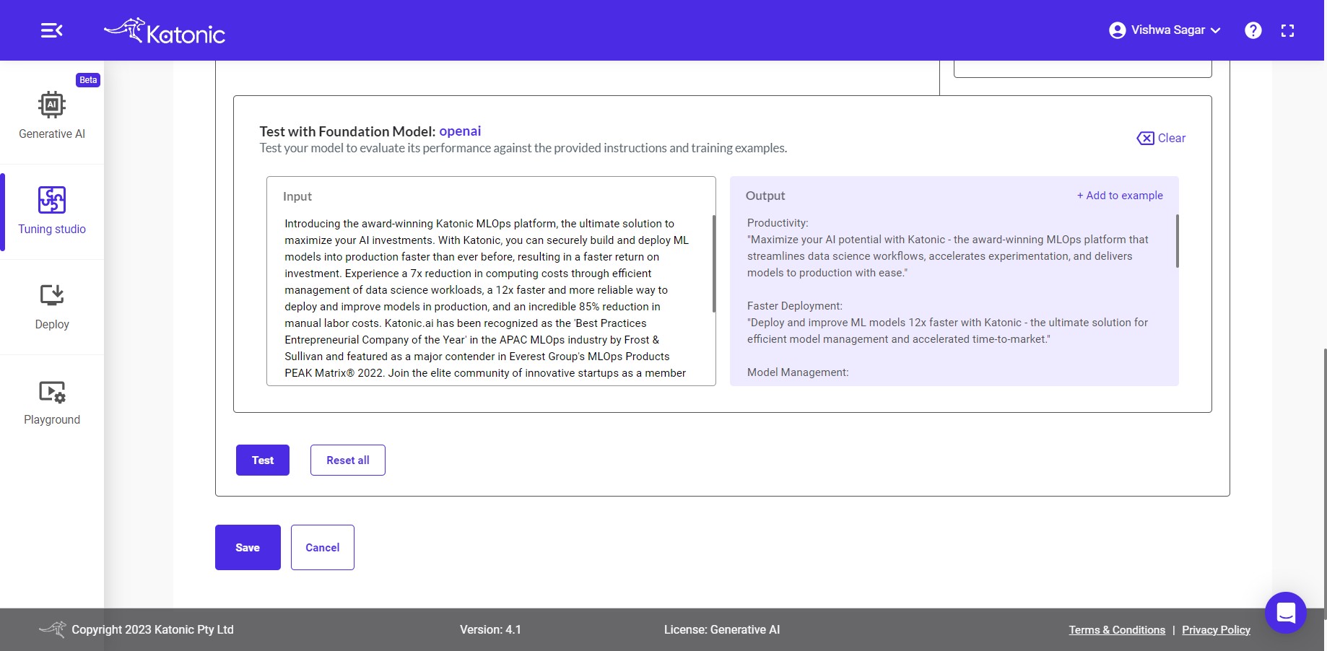Save the tuning configuration

tap(248, 547)
